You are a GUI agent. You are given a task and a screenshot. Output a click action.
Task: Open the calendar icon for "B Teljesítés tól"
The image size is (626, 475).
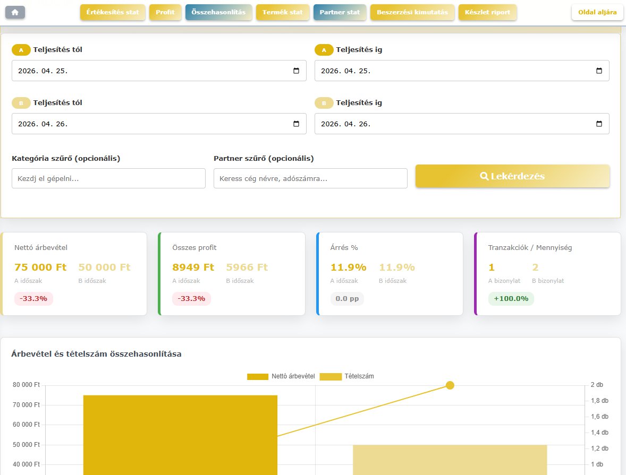297,123
